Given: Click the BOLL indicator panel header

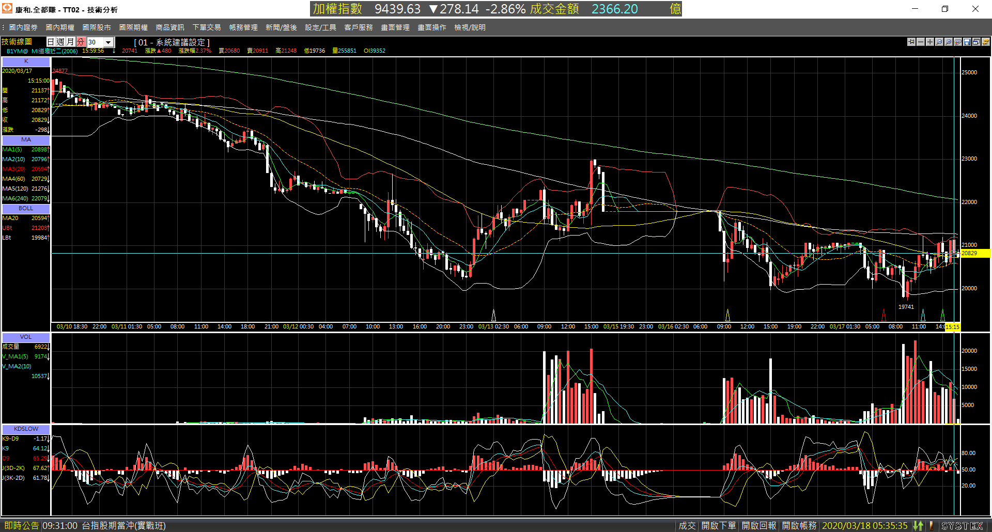Looking at the screenshot, I should (x=26, y=209).
